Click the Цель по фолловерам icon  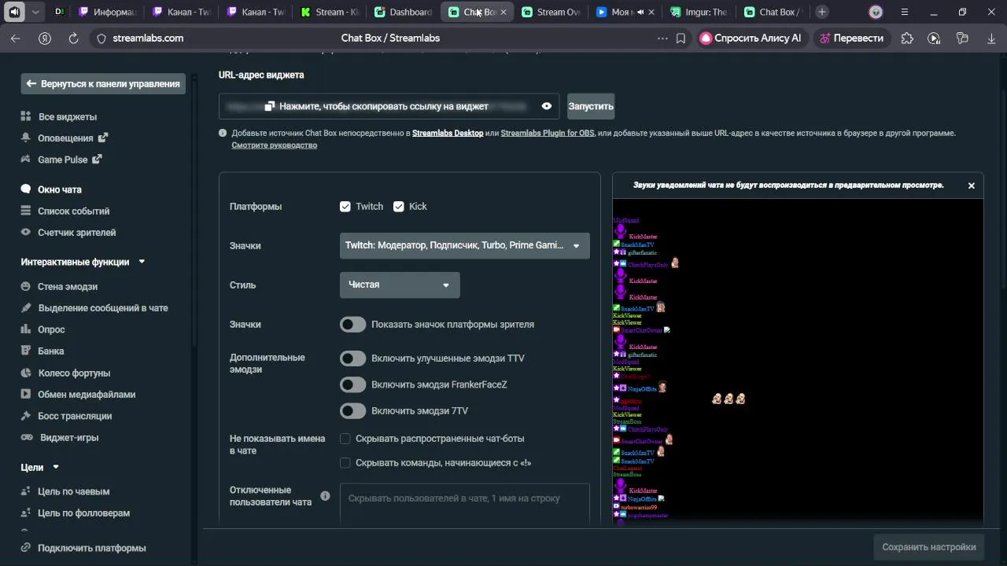26,513
